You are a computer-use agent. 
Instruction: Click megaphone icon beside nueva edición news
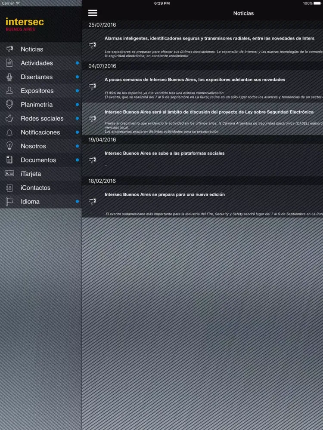pos(93,201)
